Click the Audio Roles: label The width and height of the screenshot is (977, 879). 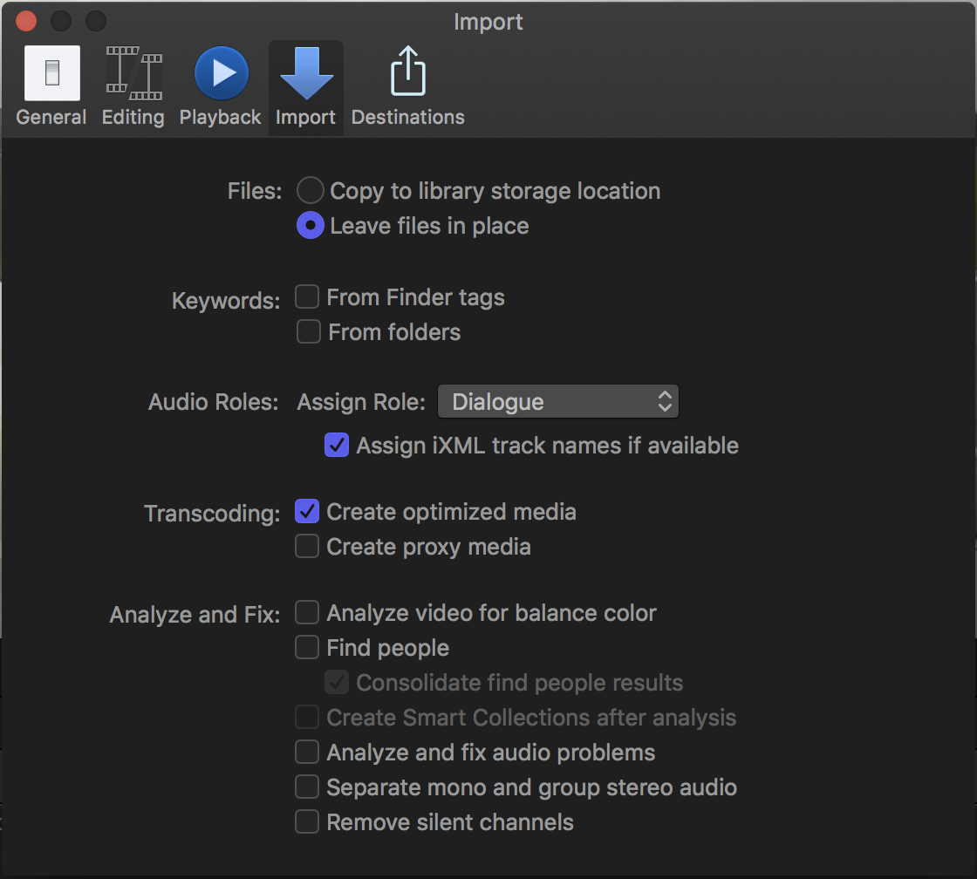(213, 402)
